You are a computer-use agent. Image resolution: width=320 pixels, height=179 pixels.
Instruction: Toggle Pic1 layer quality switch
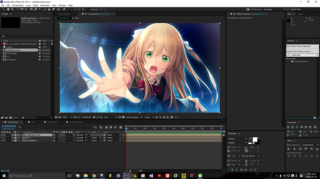[59, 138]
